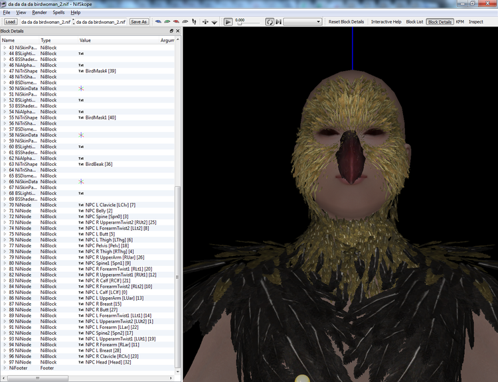Open the animation sequence dropdown

[x=303, y=22]
